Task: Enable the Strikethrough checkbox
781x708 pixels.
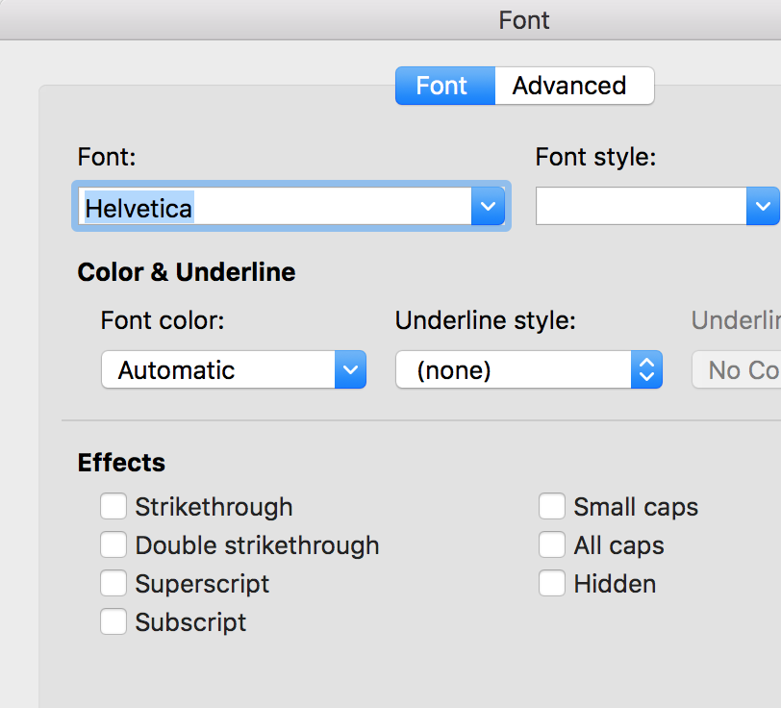Action: 113,507
